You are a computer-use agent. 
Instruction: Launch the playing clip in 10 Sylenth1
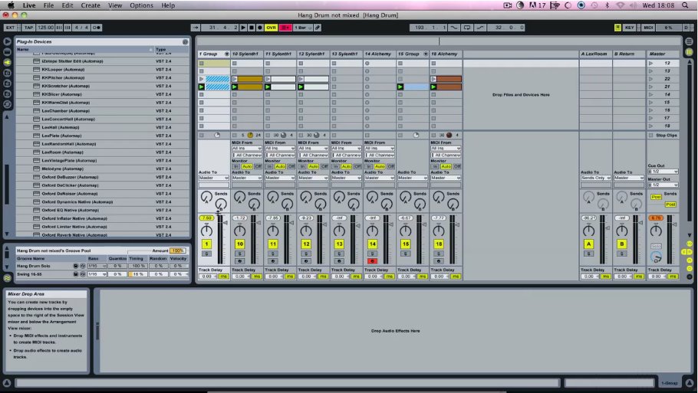235,87
